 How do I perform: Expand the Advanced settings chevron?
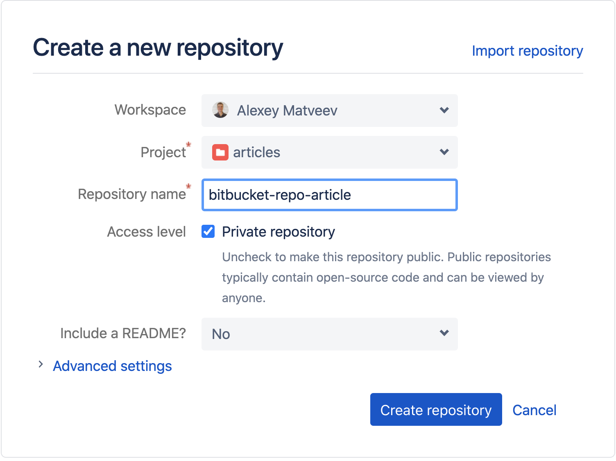pos(41,364)
